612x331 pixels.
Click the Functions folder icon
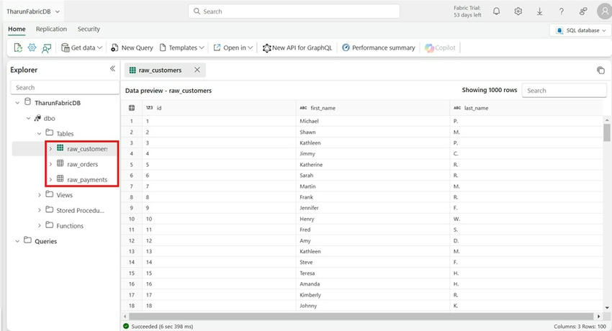(50, 225)
